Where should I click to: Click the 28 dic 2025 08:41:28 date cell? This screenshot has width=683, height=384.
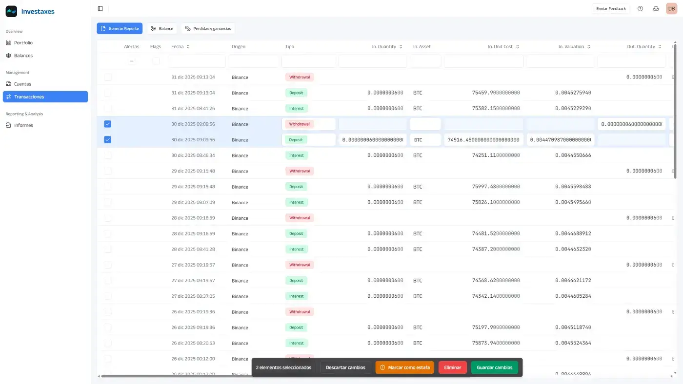193,249
